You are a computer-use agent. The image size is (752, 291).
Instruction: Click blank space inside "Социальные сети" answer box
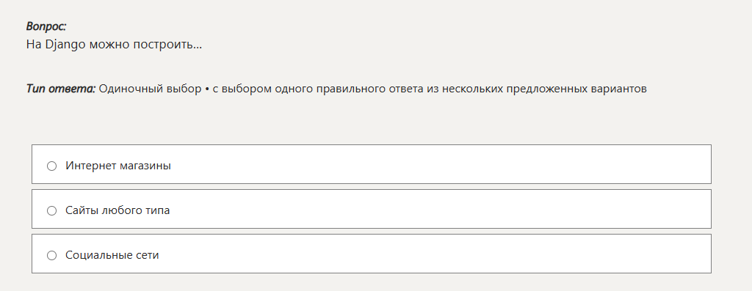(x=432, y=254)
